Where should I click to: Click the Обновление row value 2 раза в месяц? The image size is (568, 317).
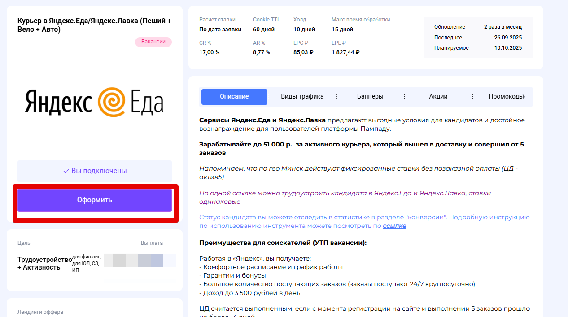click(503, 27)
